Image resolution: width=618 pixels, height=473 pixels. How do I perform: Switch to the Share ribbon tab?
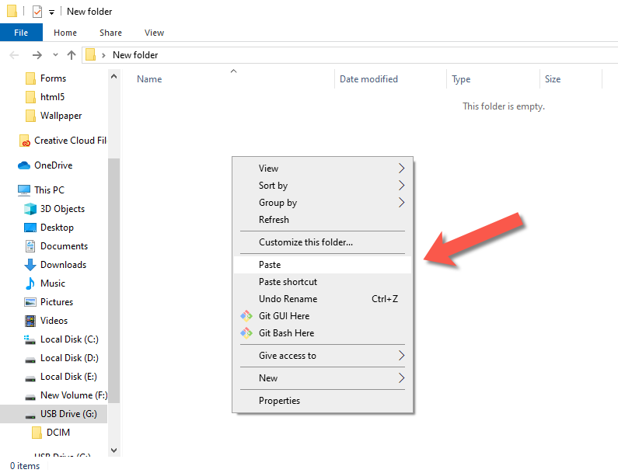[110, 33]
